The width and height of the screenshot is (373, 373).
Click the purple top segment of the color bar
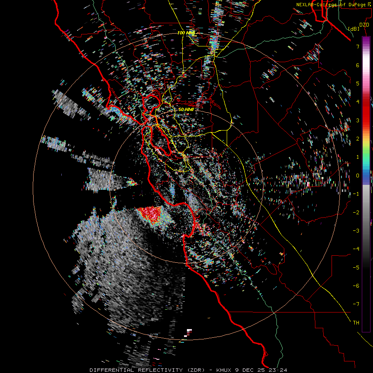(x=366, y=41)
